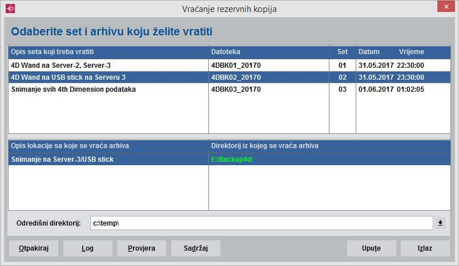Click the app logo icon in title bar
Viewport: 459px width, 266px height.
10,9
